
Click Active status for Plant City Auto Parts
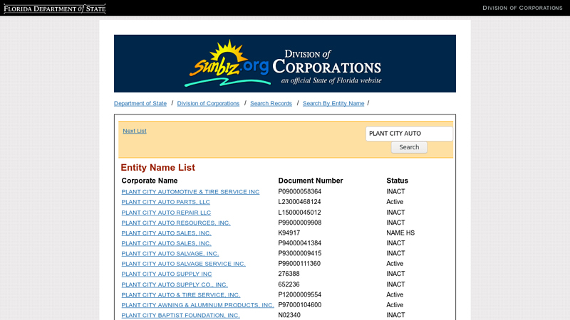(395, 202)
